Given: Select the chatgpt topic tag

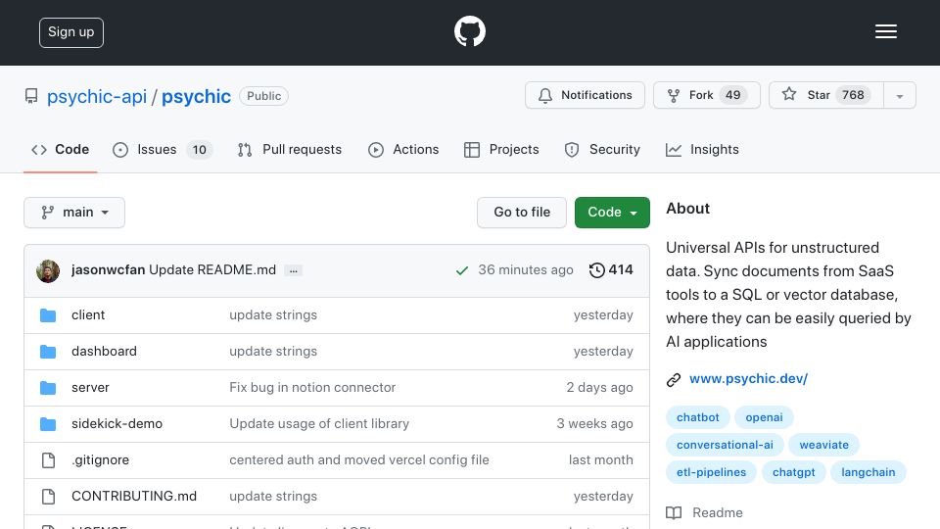Looking at the screenshot, I should click(x=793, y=472).
